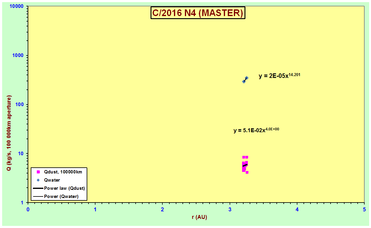Click the Qdust trendline equation y = 5.1E-02x
This screenshot has height=228, width=371.
(256, 130)
